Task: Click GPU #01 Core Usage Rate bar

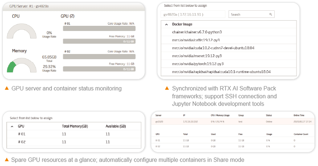Action: click(x=99, y=29)
